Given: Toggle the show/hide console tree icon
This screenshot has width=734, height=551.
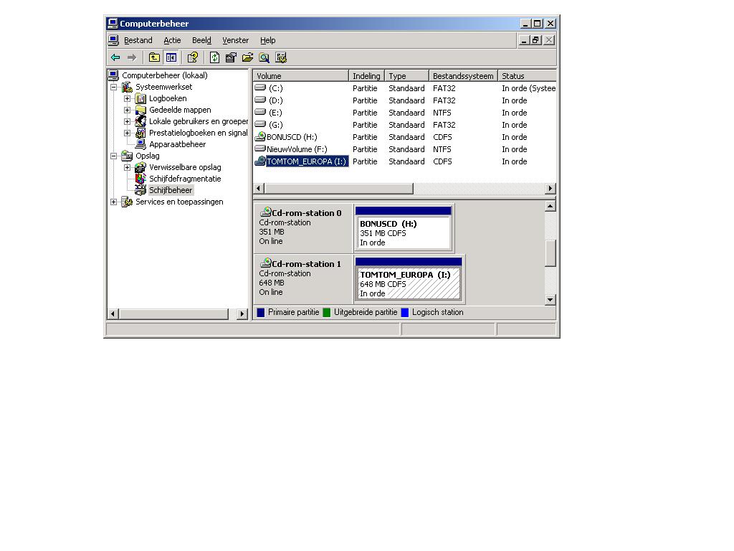Looking at the screenshot, I should point(171,57).
